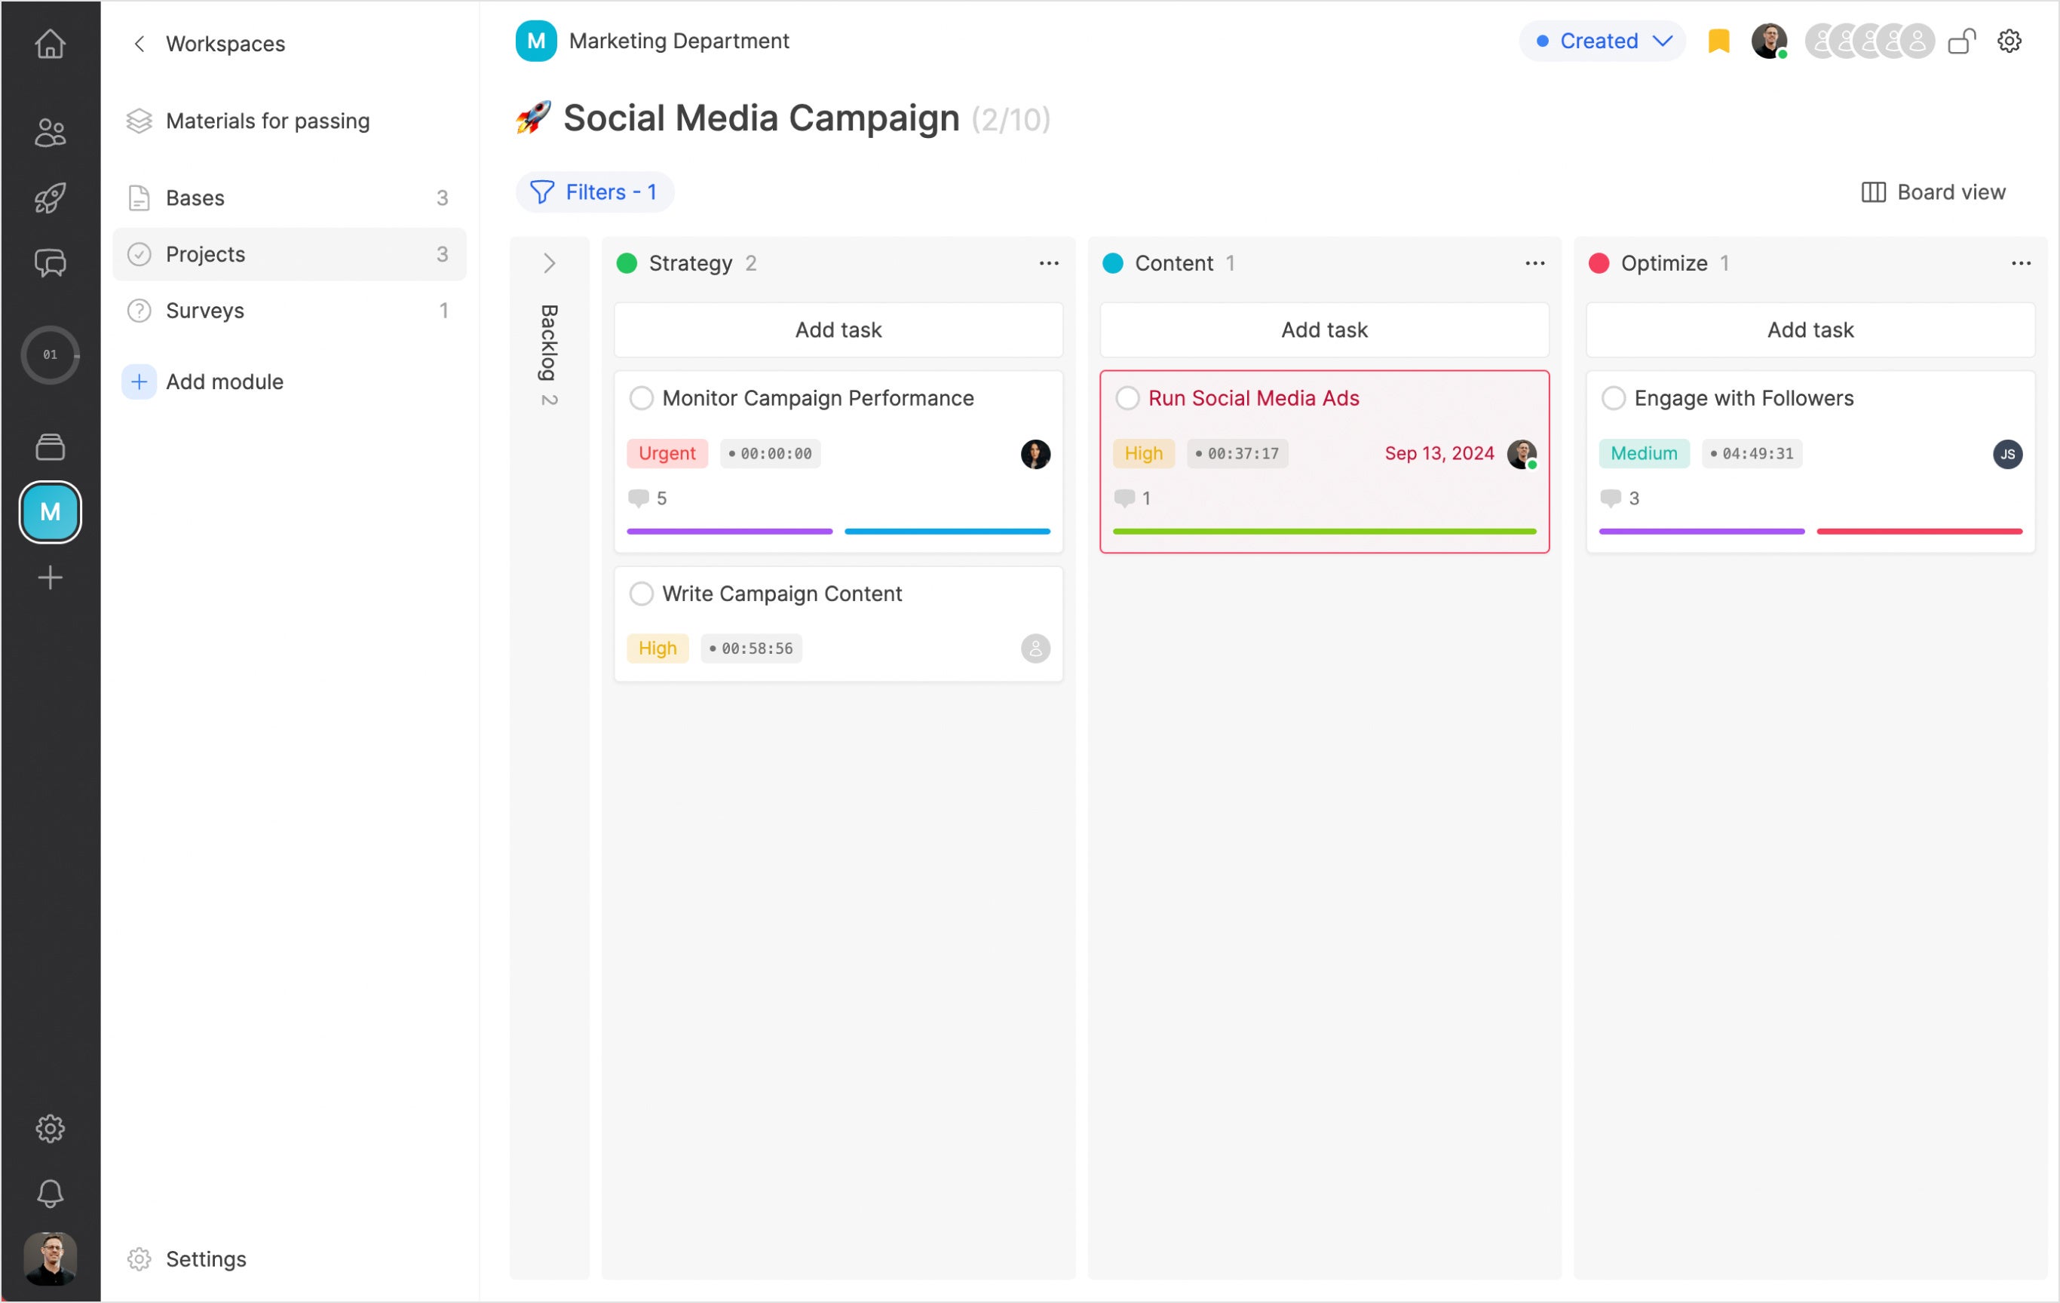Viewport: 2060px width, 1303px height.
Task: Open the Created sort dropdown
Action: [x=1602, y=41]
